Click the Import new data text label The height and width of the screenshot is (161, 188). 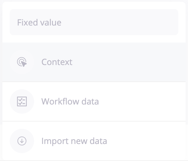(x=74, y=141)
